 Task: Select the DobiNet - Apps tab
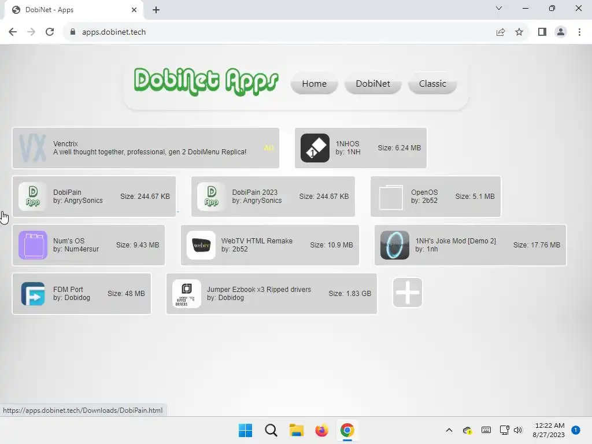point(73,10)
